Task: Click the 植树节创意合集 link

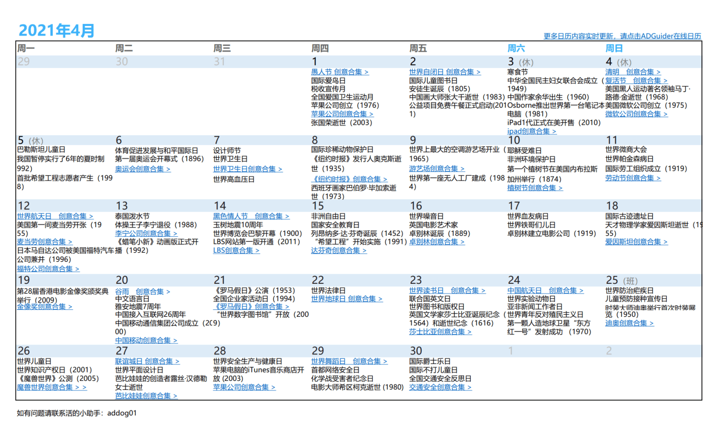Action: tap(534, 188)
